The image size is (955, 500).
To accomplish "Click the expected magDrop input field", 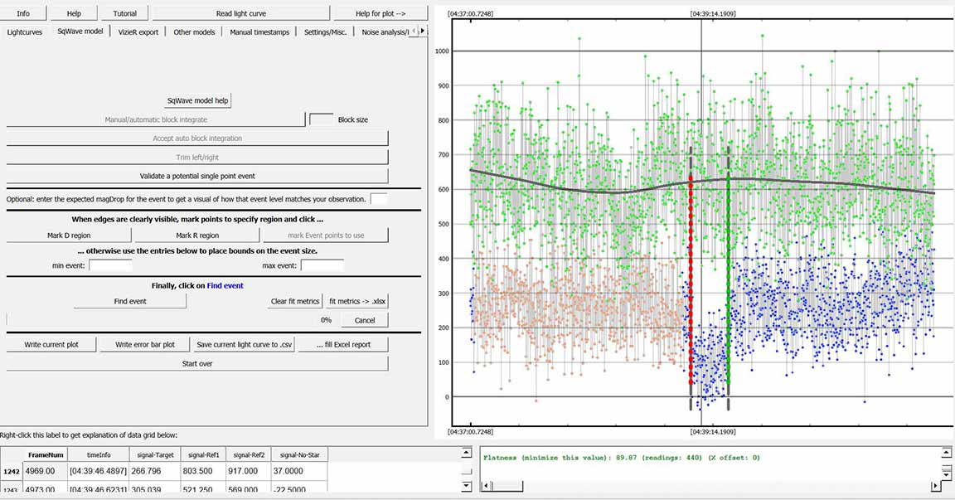I will click(x=379, y=199).
